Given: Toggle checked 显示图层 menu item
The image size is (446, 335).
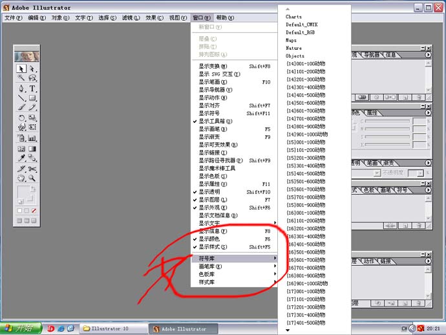Looking at the screenshot, I should click(235, 200).
